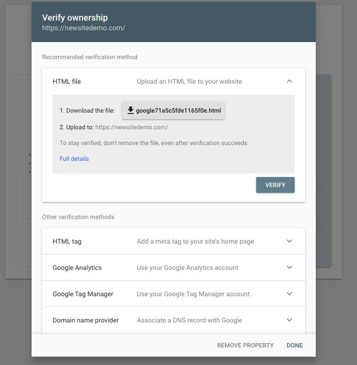Click the Recommended verification method label

[x=89, y=57]
